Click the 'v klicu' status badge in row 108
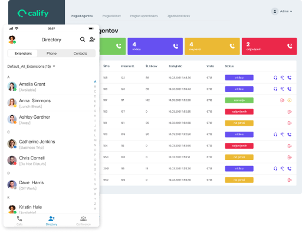 239,77
